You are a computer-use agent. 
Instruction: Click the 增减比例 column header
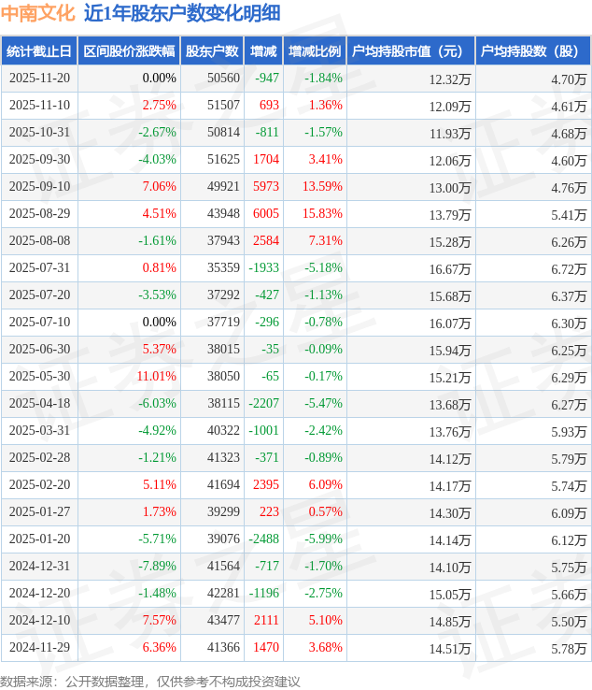point(315,51)
